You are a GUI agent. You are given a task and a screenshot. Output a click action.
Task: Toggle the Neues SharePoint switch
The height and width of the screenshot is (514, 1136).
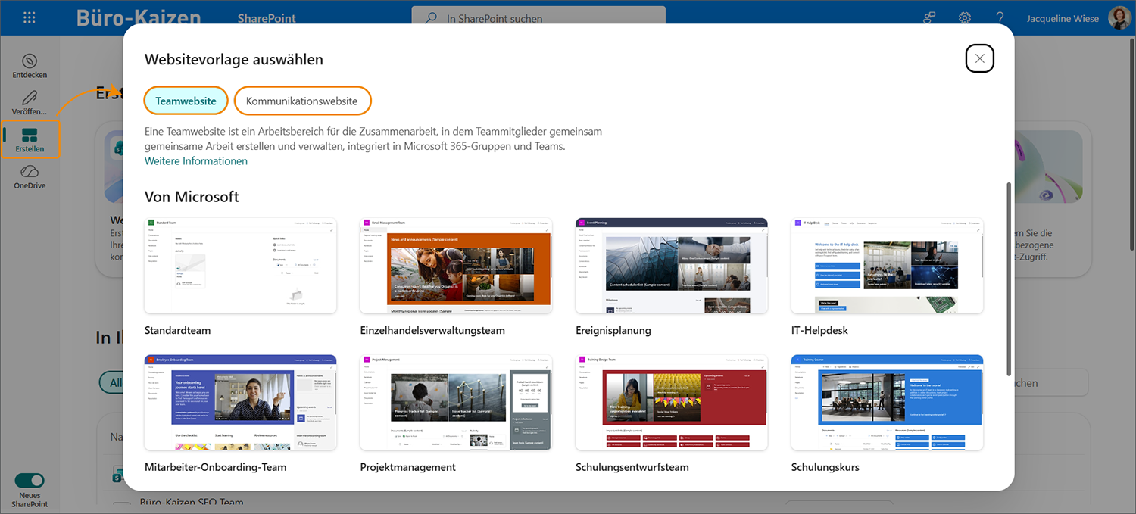point(30,480)
